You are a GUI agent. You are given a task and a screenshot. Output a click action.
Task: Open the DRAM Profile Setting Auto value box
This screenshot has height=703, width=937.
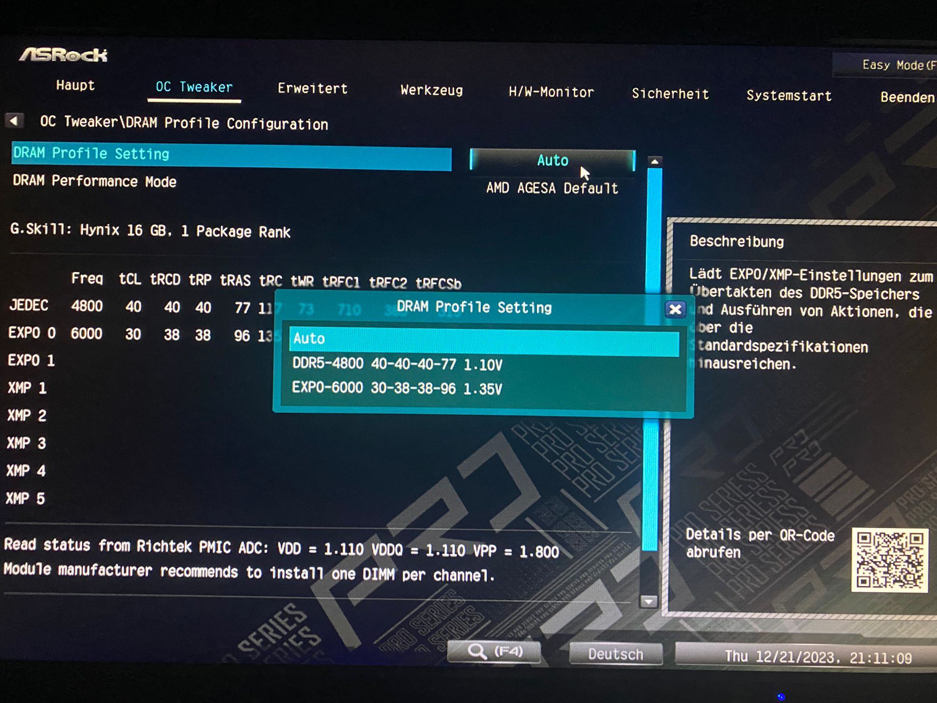point(552,161)
